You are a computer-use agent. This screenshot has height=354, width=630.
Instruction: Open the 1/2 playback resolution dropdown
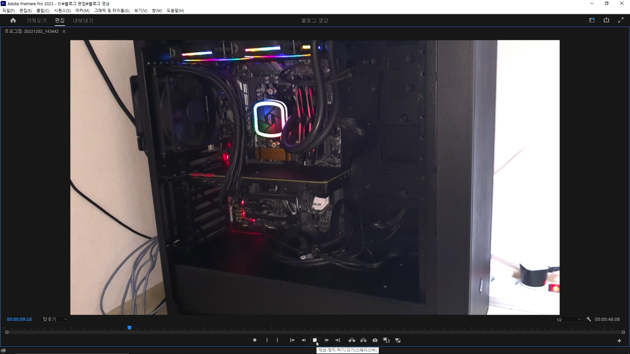(568, 320)
